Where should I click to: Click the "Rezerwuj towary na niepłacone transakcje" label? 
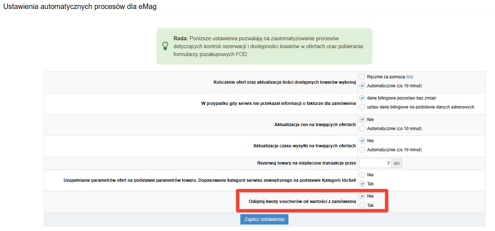click(x=306, y=163)
